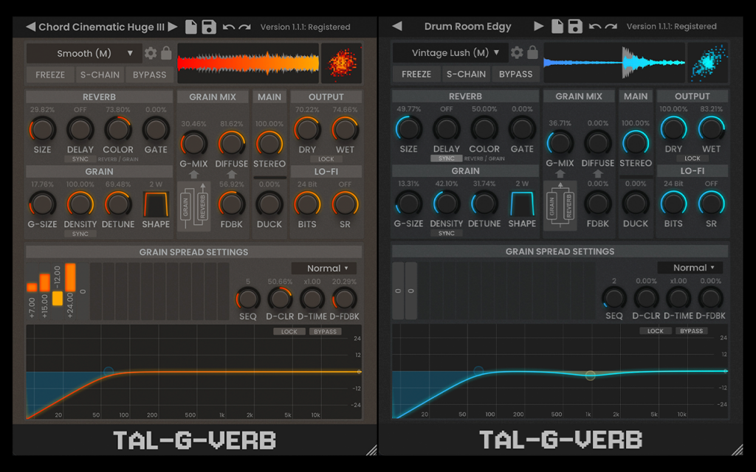Go to next preset in left plugin
The height and width of the screenshot is (472, 756).
(173, 27)
